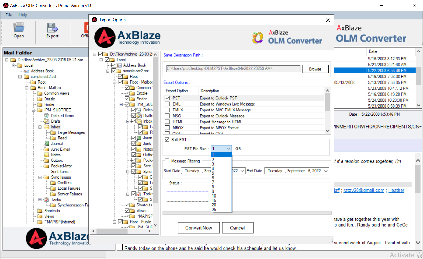Screen dimensions: 423x259
Task: Click export progress bar in dialog
Action: 247,213
